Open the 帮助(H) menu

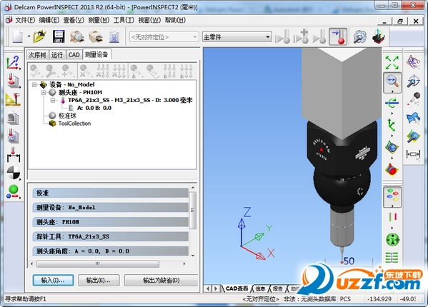(x=175, y=20)
